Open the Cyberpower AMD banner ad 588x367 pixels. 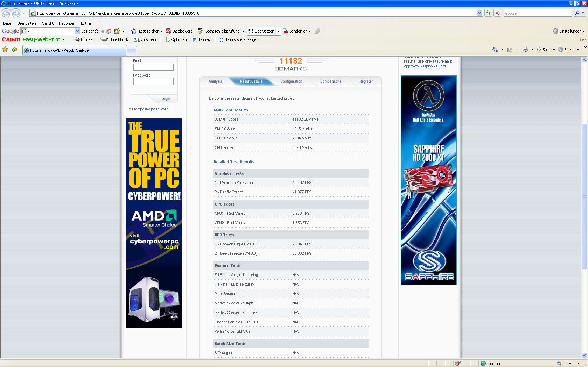pyautogui.click(x=154, y=223)
